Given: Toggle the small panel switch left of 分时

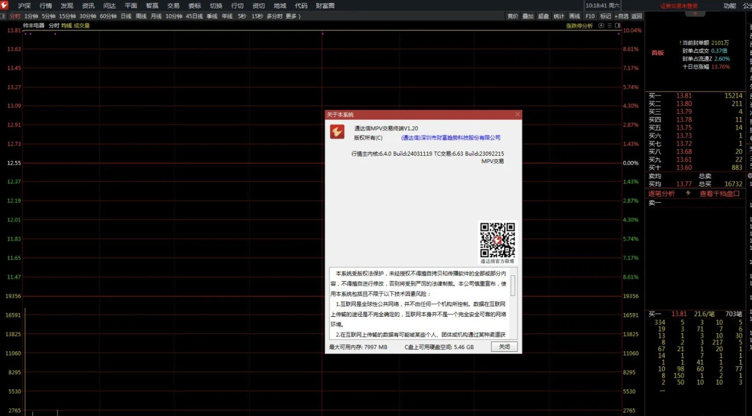Looking at the screenshot, I should click(3, 16).
